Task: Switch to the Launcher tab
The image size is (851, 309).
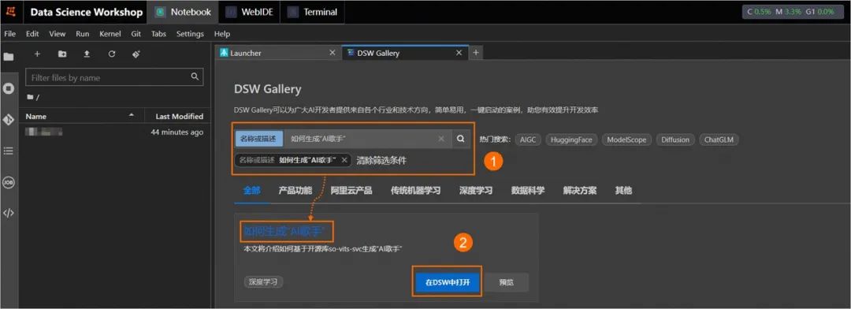Action: pos(278,53)
